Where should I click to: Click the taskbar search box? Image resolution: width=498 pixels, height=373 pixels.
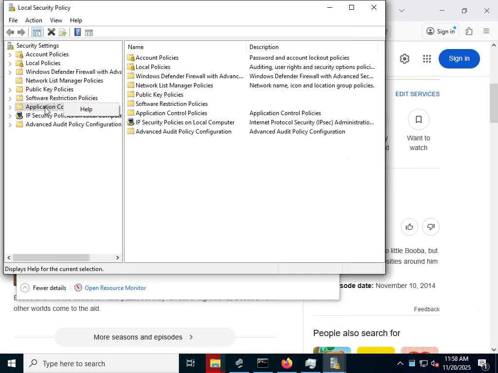(101, 363)
